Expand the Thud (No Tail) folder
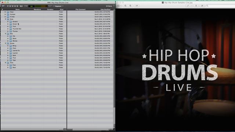This screenshot has height=132, width=235. coord(8,29)
